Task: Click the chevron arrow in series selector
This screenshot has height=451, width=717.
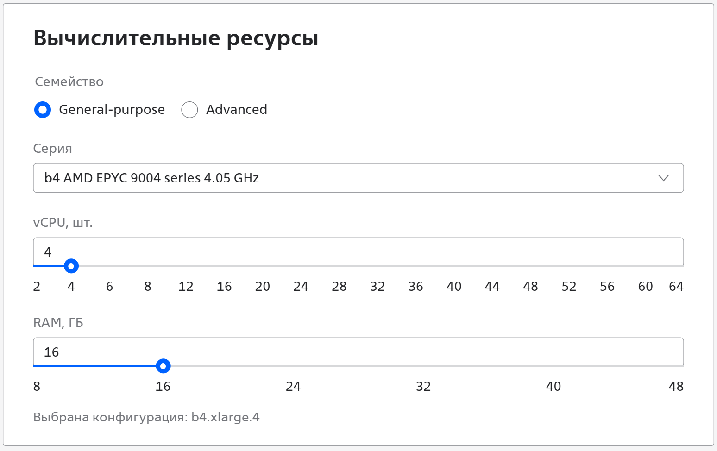Action: (663, 178)
